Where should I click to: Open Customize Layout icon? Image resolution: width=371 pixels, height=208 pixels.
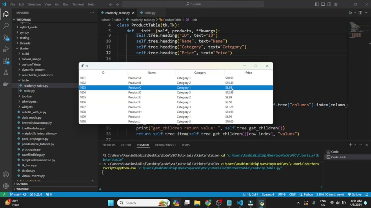[336, 4]
